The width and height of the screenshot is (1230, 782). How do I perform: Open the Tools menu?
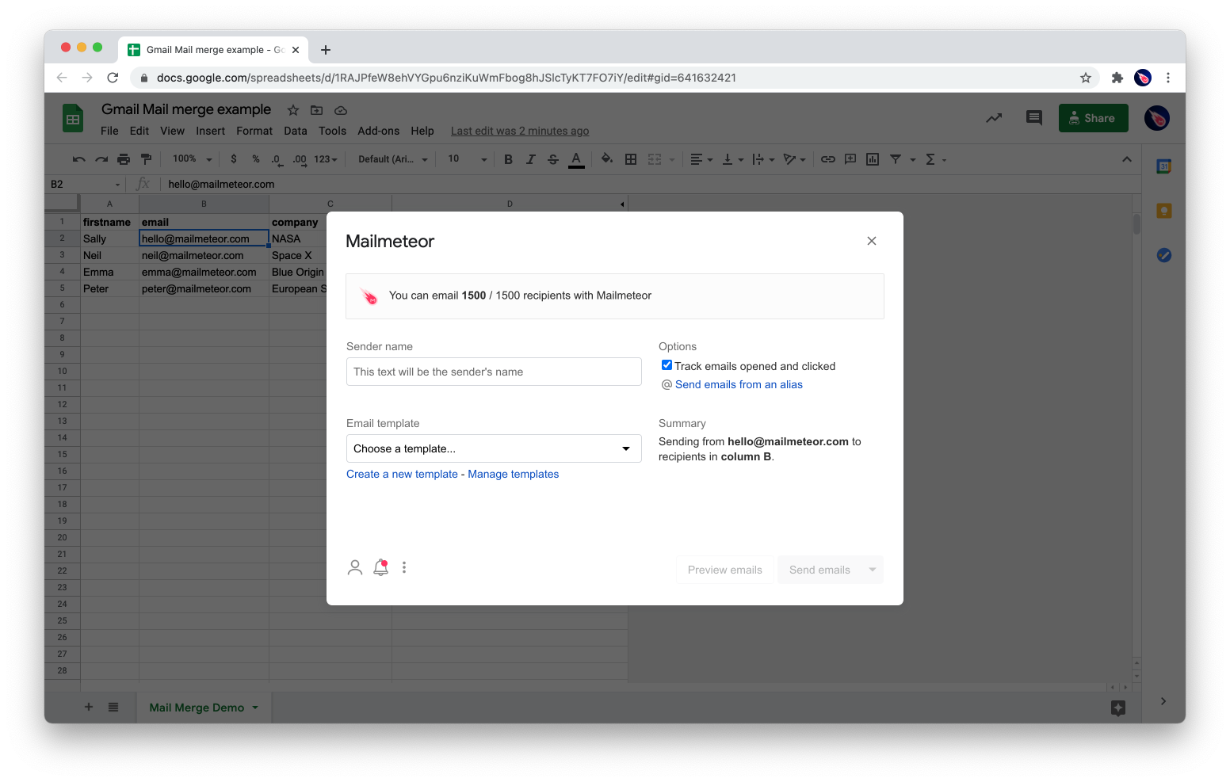333,131
